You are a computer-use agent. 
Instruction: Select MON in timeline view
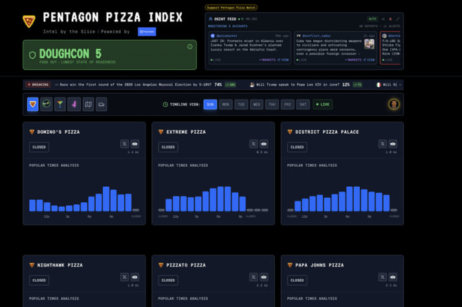pyautogui.click(x=226, y=104)
